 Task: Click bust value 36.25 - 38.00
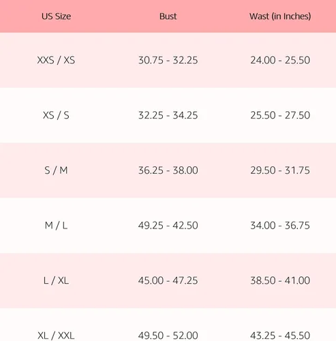tap(168, 170)
